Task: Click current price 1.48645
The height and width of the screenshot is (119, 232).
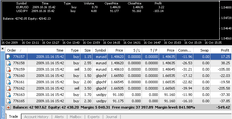Action: point(169,69)
